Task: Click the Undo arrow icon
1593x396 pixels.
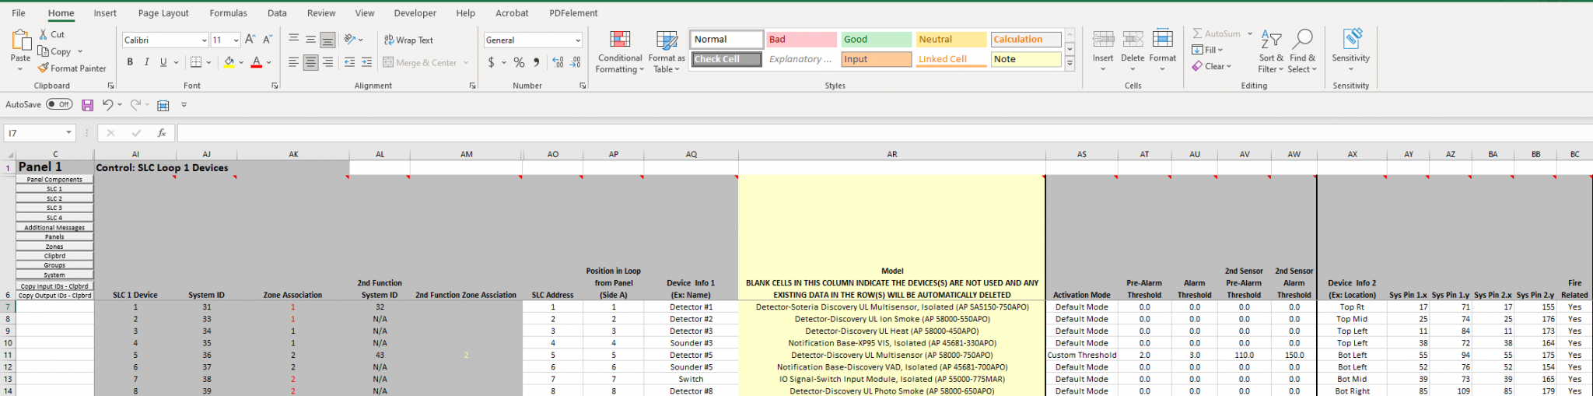Action: click(x=107, y=105)
